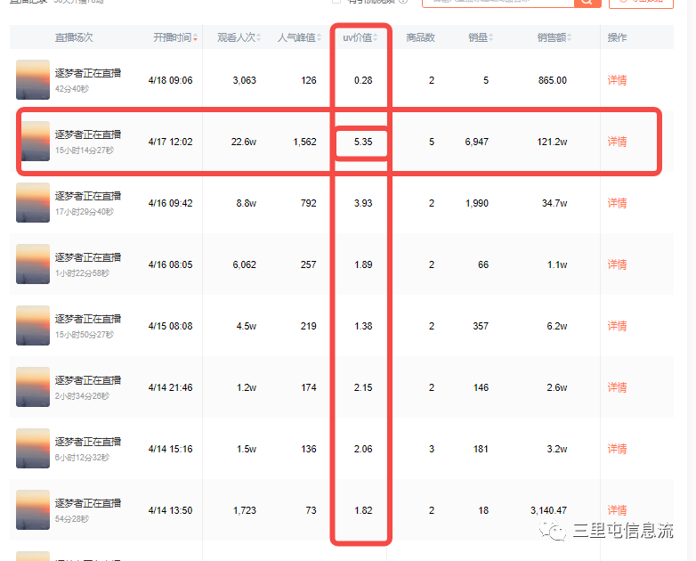Viewport: 696px width, 561px height.
Task: Click the sales amount 865.00
Action: click(x=553, y=80)
